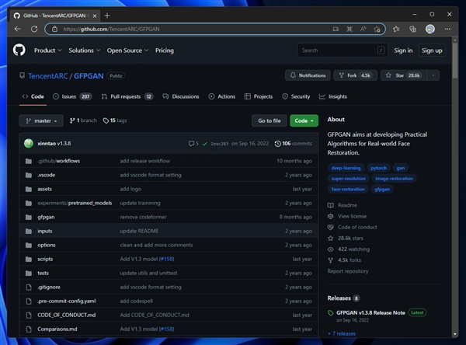Click the Read aloud icon in address bar
Screen dimensions: 466x345
pyautogui.click(x=363, y=29)
